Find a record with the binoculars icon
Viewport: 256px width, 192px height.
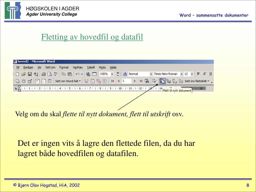[x=147, y=81]
